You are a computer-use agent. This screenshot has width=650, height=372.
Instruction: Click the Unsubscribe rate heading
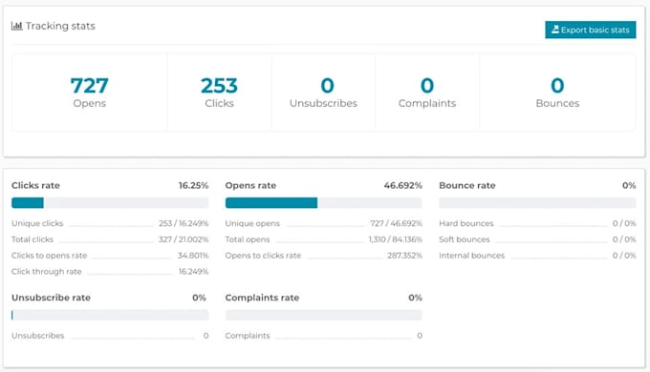(x=51, y=298)
